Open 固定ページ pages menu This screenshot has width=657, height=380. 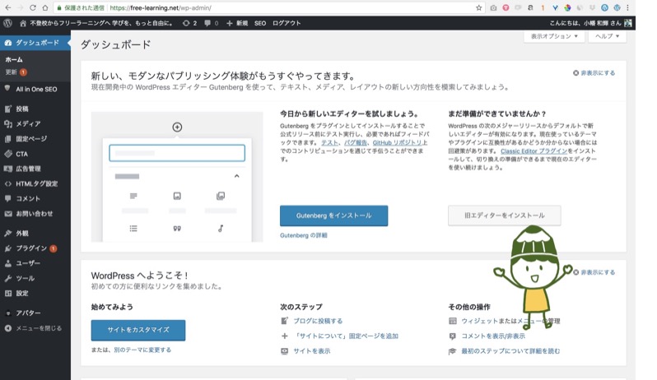coord(35,139)
